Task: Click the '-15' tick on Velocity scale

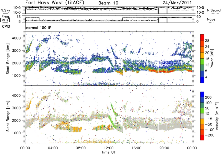Action: point(209,119)
